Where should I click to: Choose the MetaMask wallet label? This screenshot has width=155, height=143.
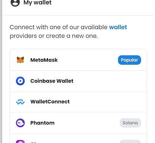pos(44,60)
